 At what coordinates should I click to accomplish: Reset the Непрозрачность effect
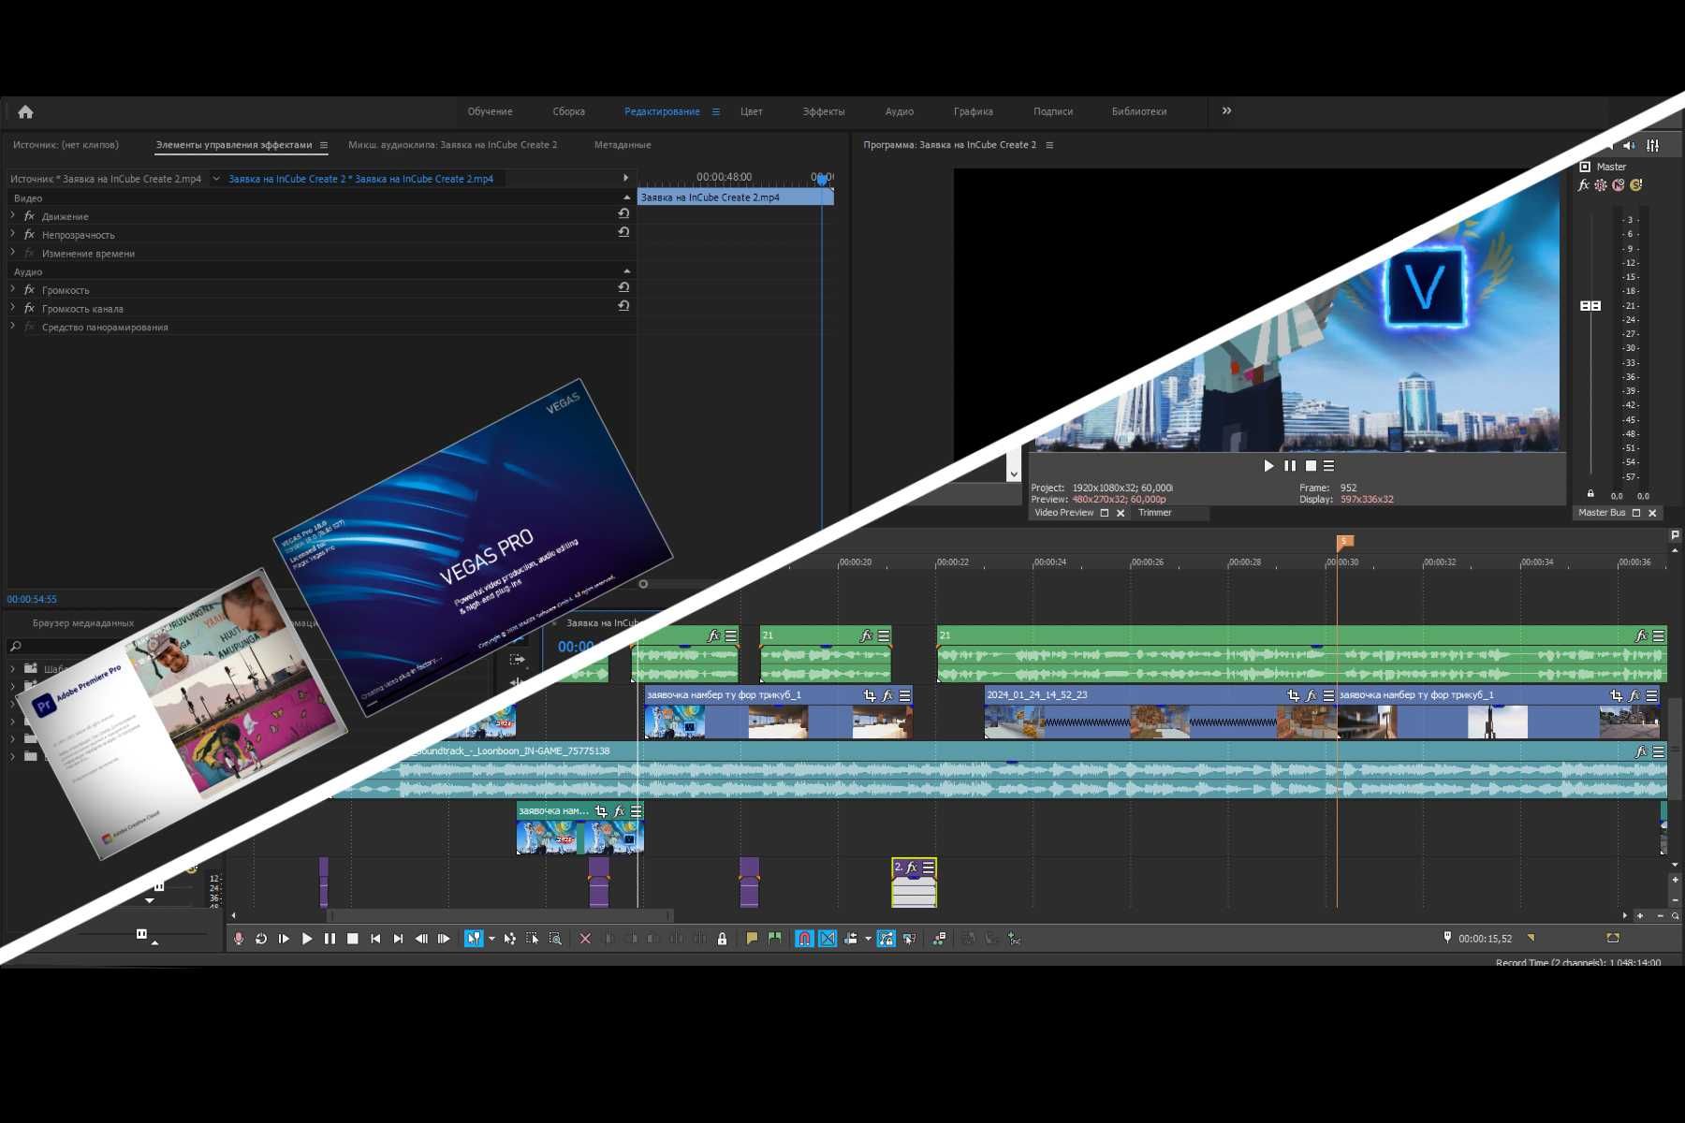pyautogui.click(x=623, y=232)
